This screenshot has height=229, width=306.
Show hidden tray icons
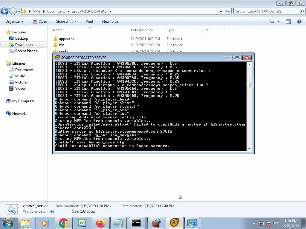pyautogui.click(x=254, y=223)
